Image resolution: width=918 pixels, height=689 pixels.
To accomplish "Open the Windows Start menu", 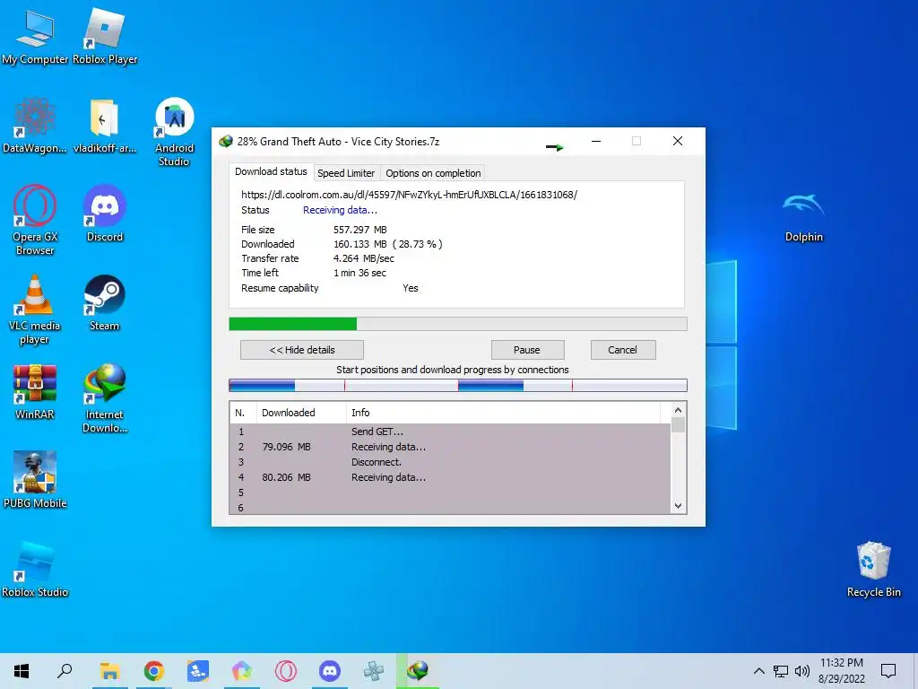I will [22, 671].
